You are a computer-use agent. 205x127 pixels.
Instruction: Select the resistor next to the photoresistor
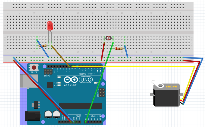pyautogui.click(x=119, y=49)
